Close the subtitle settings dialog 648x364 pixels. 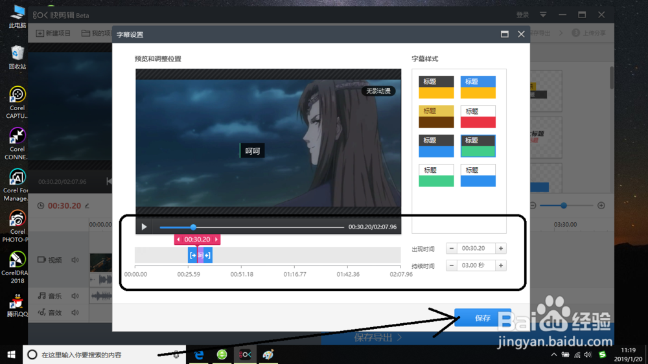(521, 34)
